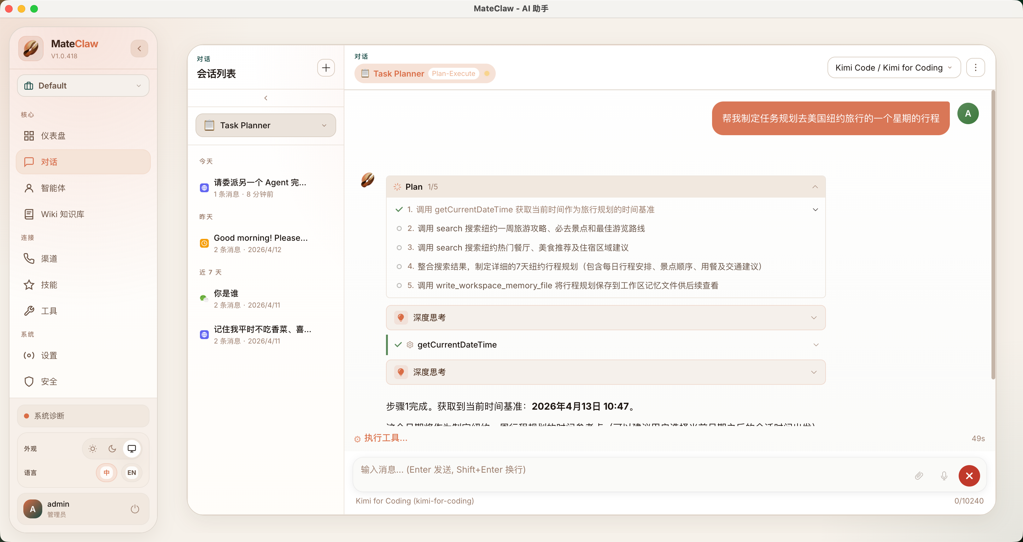Open the Kimi Code model selector

click(893, 67)
